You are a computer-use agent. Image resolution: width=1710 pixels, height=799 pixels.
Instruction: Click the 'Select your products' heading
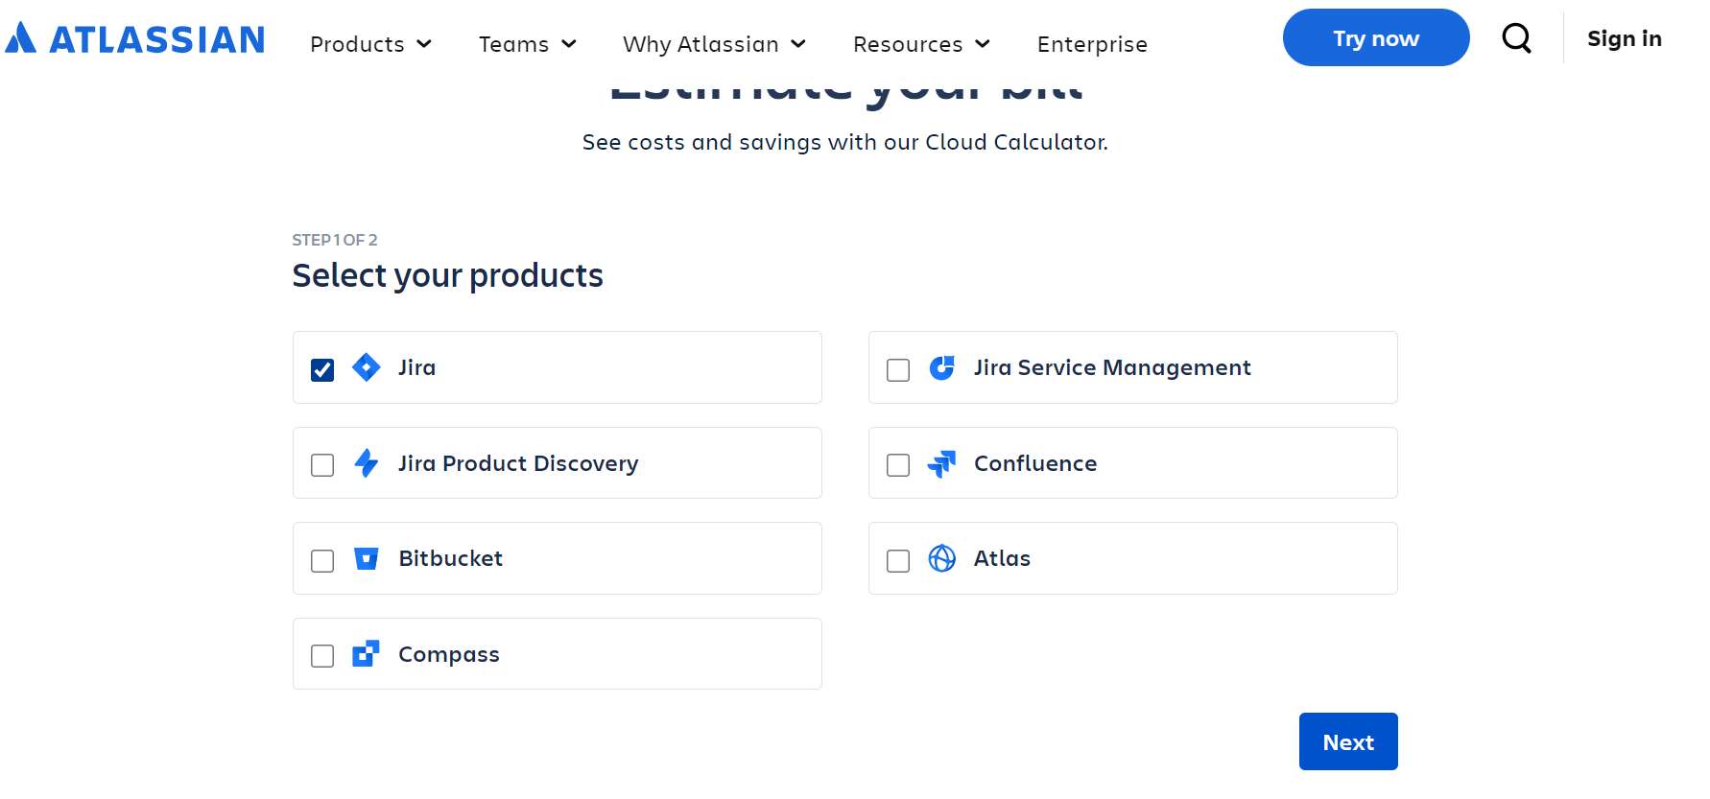[448, 275]
